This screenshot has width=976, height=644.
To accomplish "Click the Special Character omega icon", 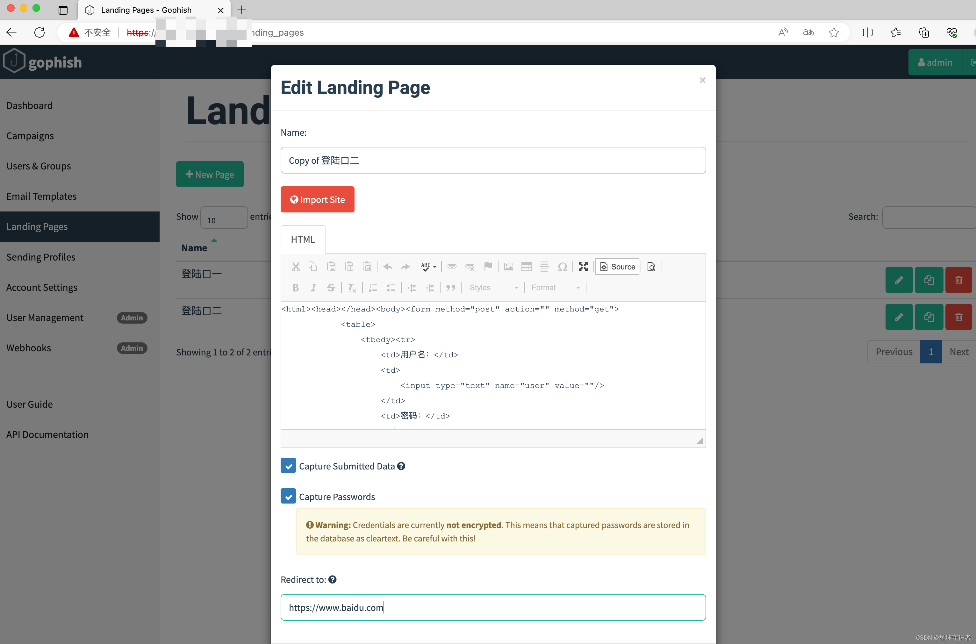I will pos(562,267).
